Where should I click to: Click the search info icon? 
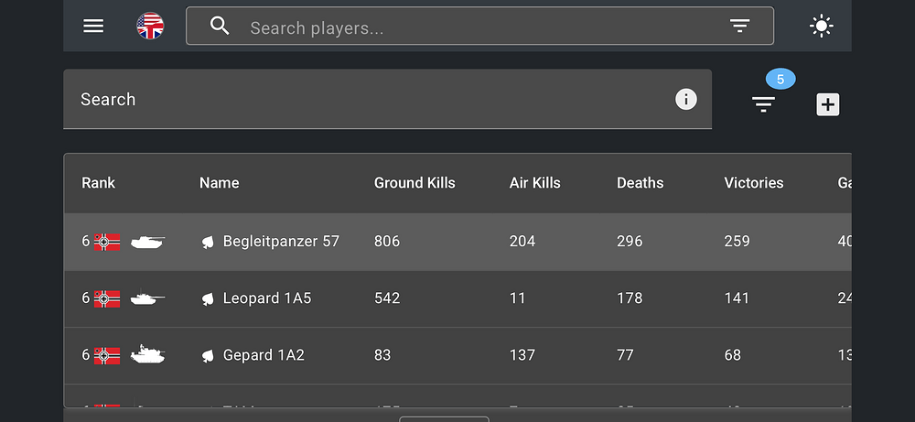(x=686, y=100)
